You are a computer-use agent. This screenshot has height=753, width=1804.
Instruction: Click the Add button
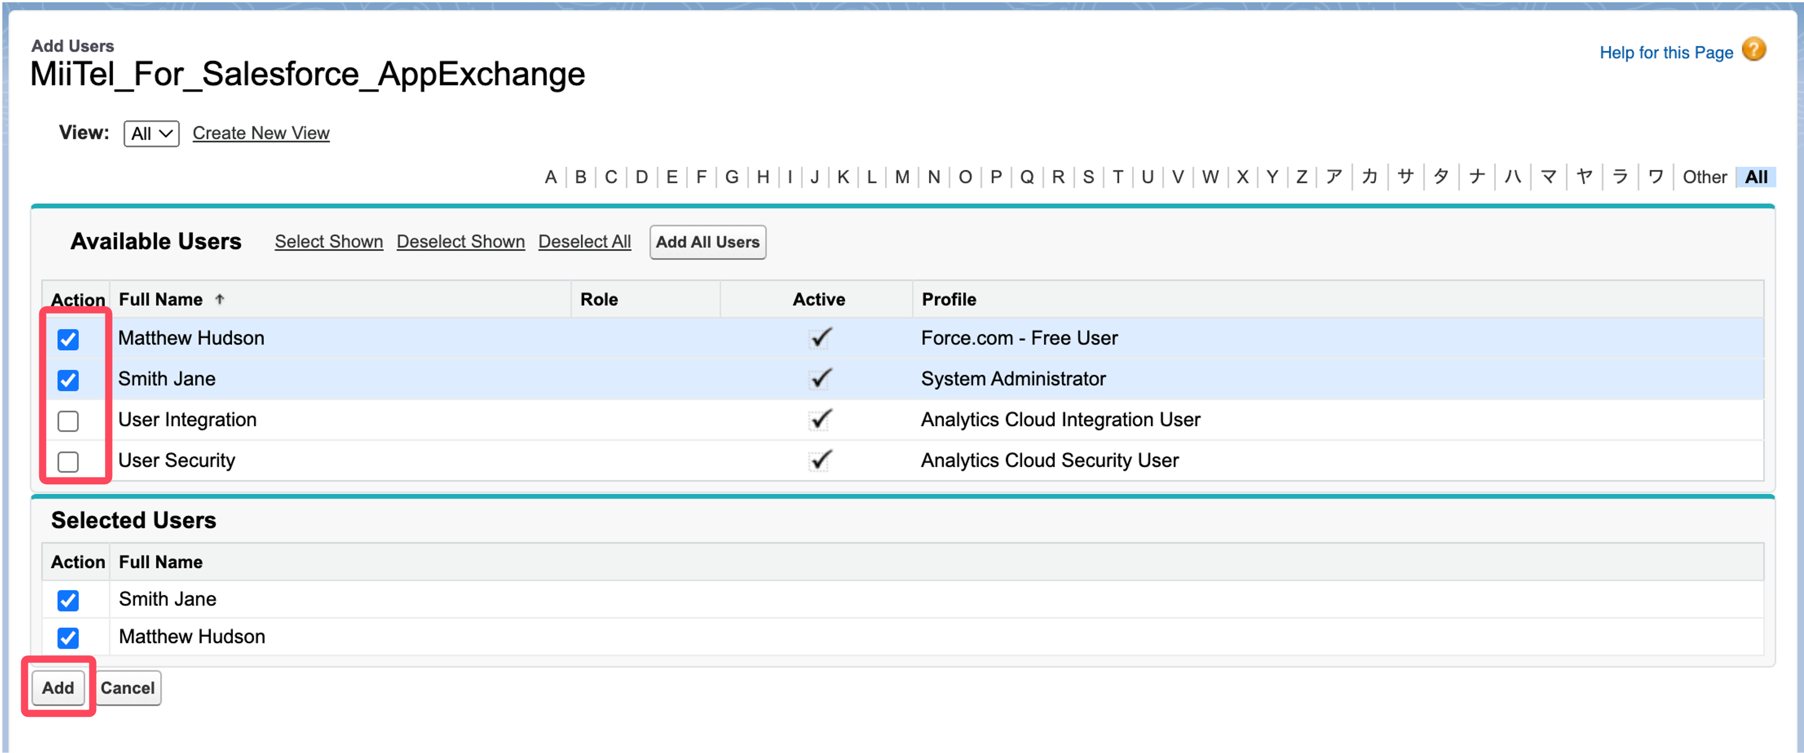tap(58, 687)
